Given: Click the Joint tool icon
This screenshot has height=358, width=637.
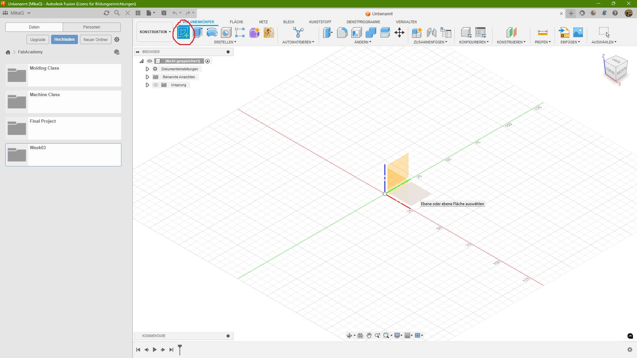Looking at the screenshot, I should coord(432,32).
